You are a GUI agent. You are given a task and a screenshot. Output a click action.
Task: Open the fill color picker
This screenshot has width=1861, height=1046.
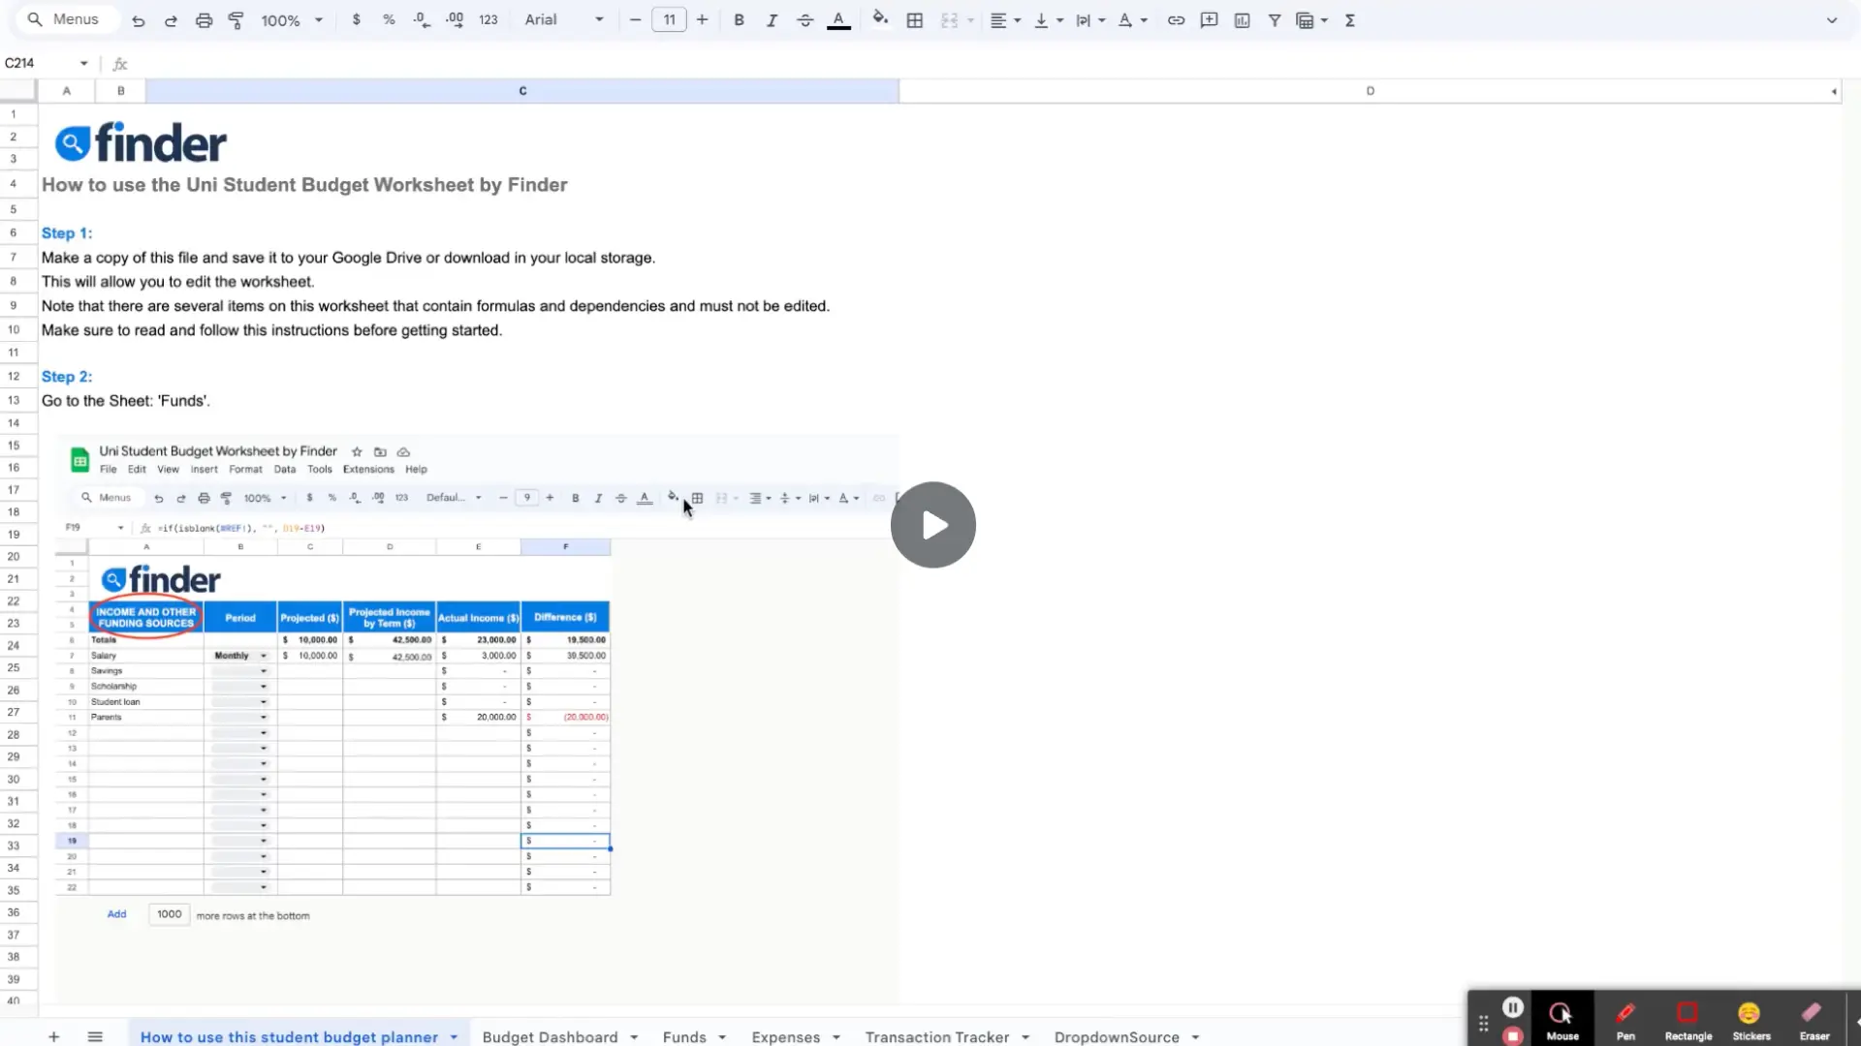(880, 20)
